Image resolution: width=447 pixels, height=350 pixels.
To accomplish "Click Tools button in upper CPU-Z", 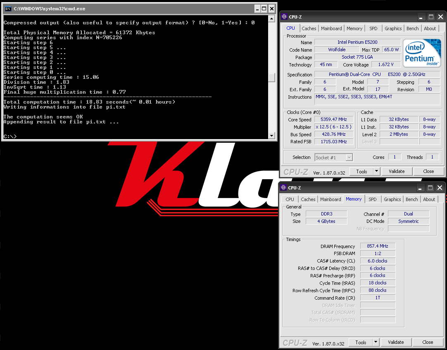I will point(361,171).
